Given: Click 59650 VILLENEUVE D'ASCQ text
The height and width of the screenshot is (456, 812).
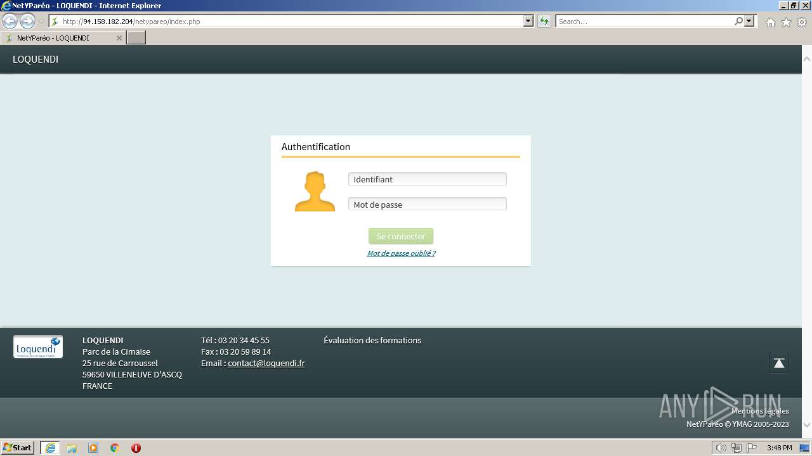Looking at the screenshot, I should [132, 375].
